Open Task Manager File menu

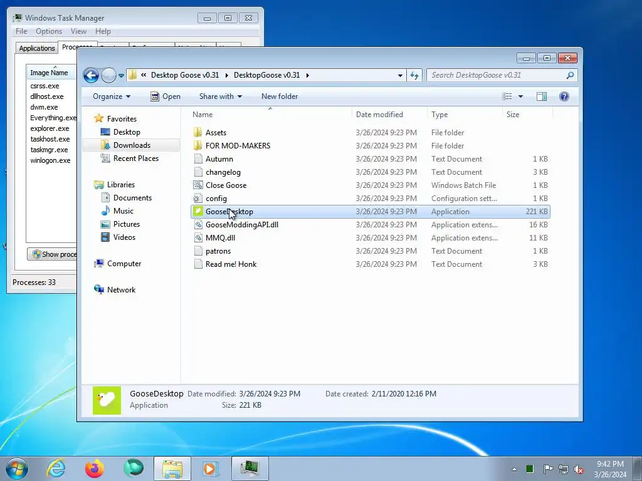pos(21,31)
